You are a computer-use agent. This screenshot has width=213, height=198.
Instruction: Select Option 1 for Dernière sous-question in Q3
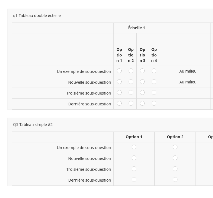[134, 180]
